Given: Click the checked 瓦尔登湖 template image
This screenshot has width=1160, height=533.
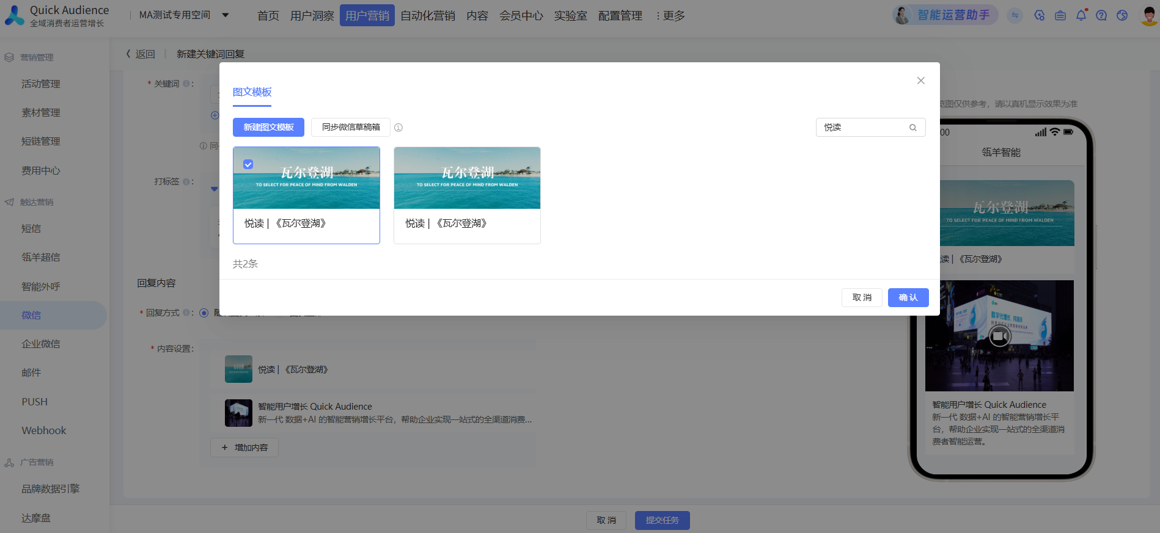Looking at the screenshot, I should pyautogui.click(x=306, y=178).
